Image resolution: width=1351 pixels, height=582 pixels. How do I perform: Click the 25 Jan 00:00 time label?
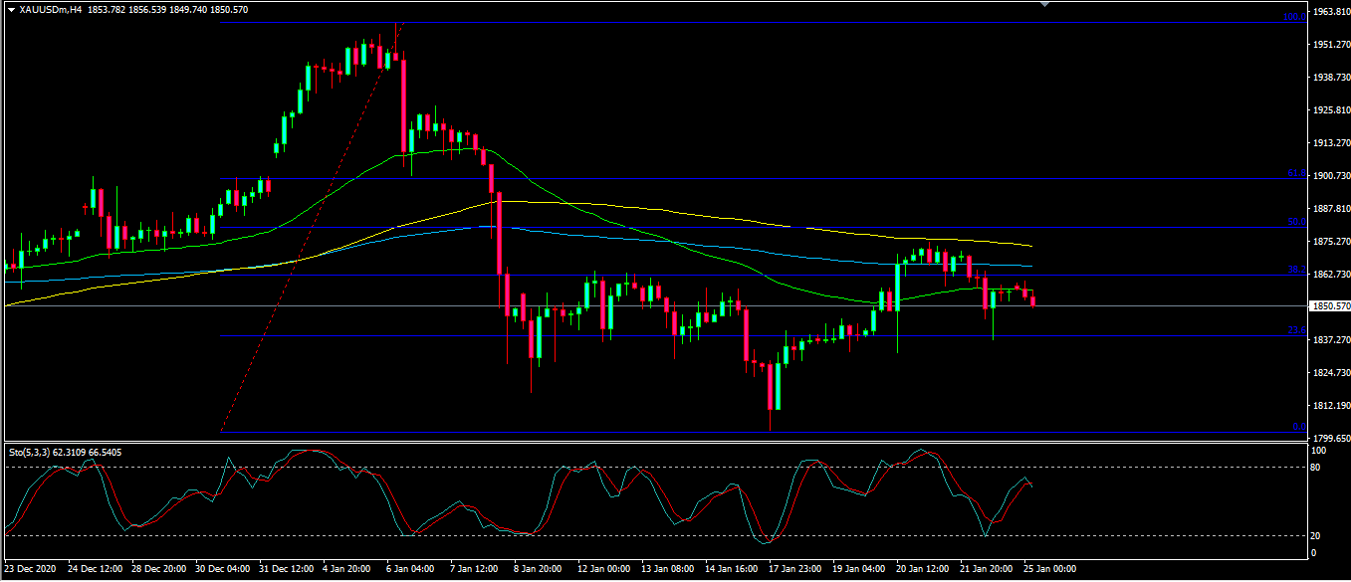click(1051, 569)
